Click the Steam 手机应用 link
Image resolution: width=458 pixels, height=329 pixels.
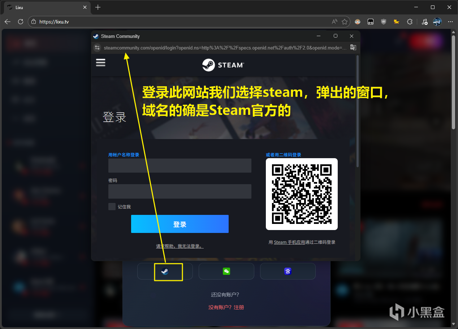(x=289, y=242)
